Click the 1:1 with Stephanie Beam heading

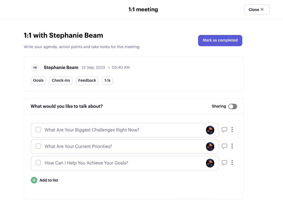pos(63,35)
